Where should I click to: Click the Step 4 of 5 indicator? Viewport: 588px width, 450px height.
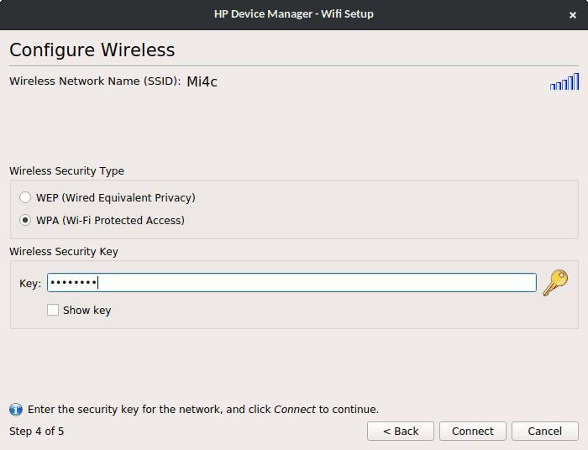pos(36,432)
